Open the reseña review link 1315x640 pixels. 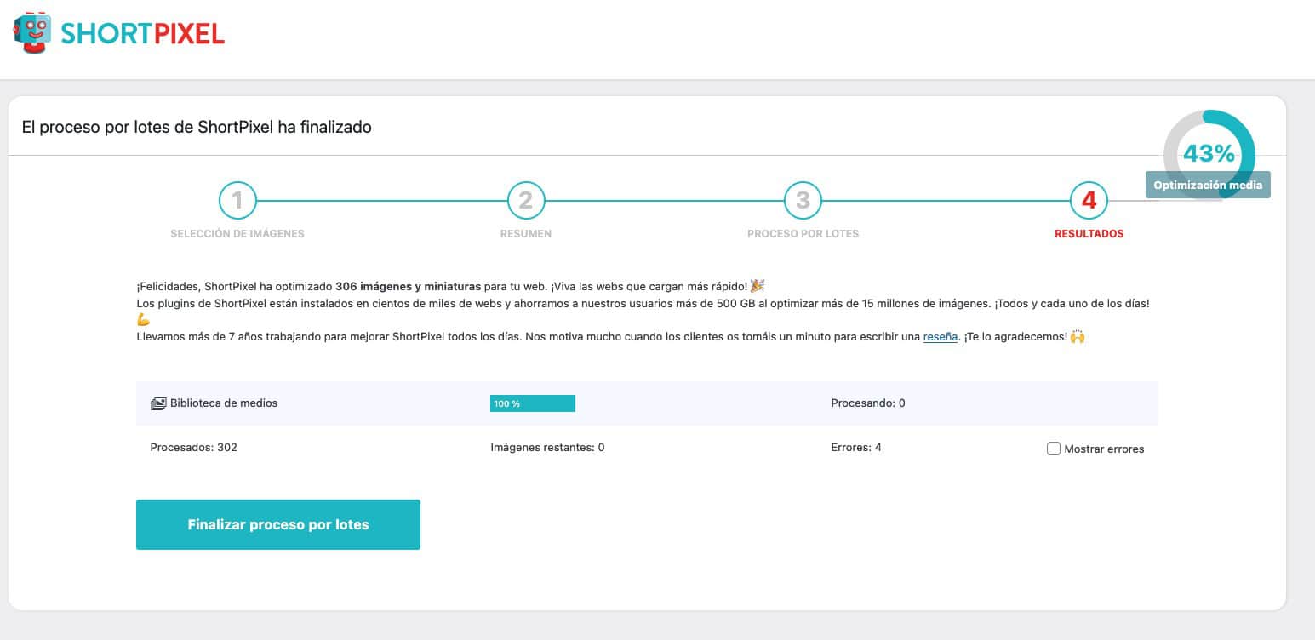(941, 336)
